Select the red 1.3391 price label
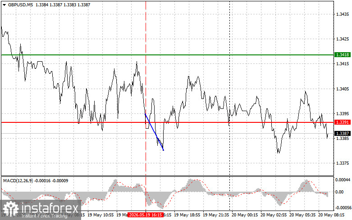The image size is (352, 220). point(343,122)
